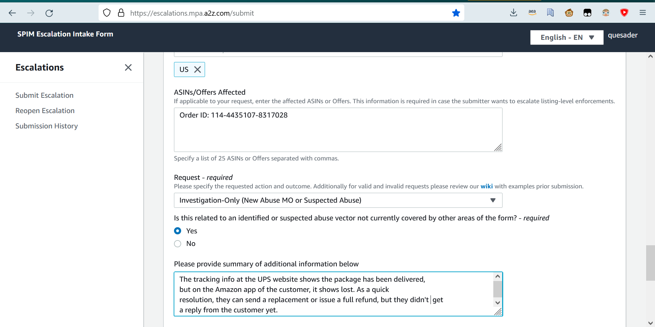
Task: Open the English - EN language dropdown
Action: pyautogui.click(x=567, y=37)
